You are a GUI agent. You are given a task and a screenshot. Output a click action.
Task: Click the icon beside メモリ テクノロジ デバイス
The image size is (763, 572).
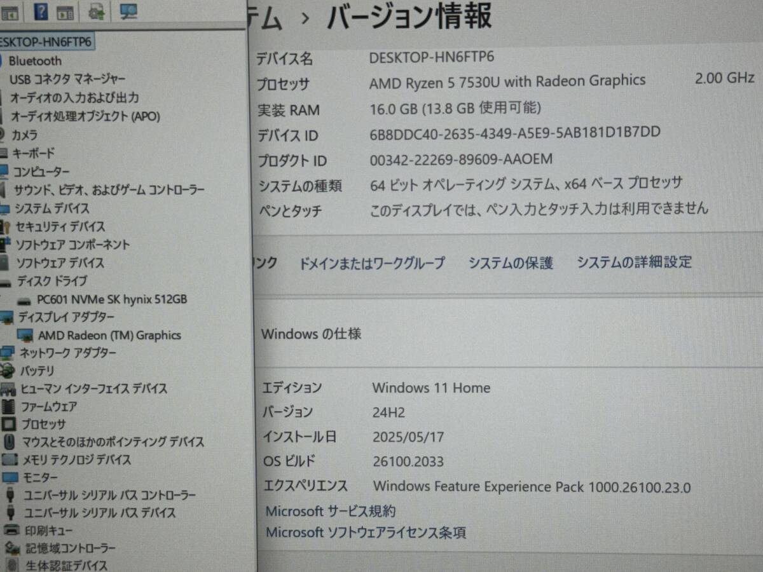10,460
